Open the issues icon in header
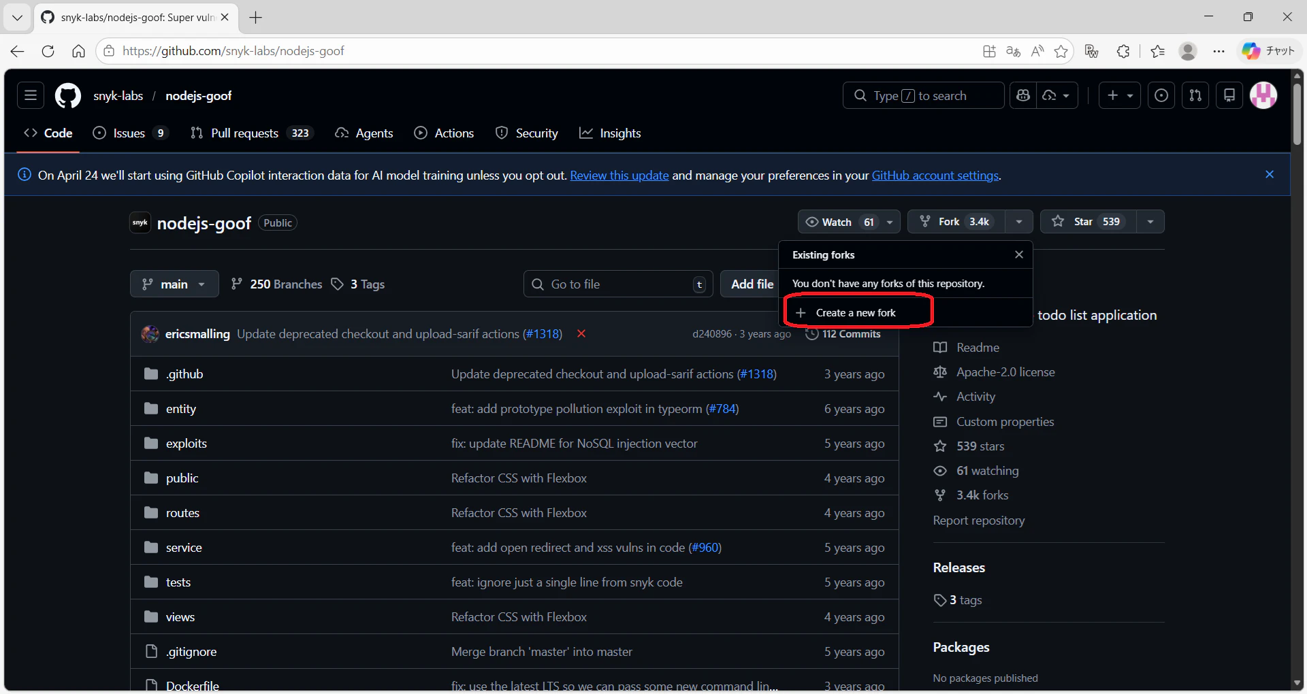This screenshot has width=1307, height=694. click(x=1161, y=96)
